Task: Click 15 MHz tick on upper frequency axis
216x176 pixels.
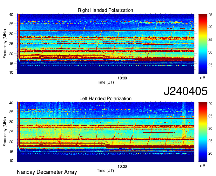Action: (x=11, y=64)
